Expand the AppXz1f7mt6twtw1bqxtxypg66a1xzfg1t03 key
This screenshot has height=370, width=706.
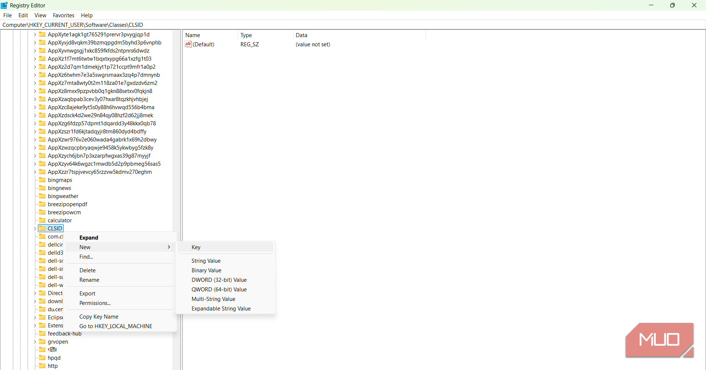point(35,59)
